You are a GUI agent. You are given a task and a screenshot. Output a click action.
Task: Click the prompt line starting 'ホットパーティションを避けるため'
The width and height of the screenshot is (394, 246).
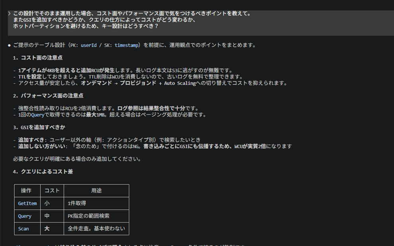point(86,26)
